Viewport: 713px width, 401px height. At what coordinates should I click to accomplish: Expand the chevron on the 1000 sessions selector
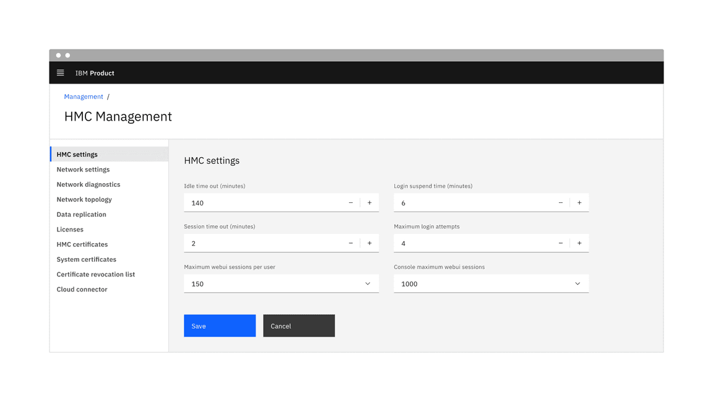pos(577,283)
